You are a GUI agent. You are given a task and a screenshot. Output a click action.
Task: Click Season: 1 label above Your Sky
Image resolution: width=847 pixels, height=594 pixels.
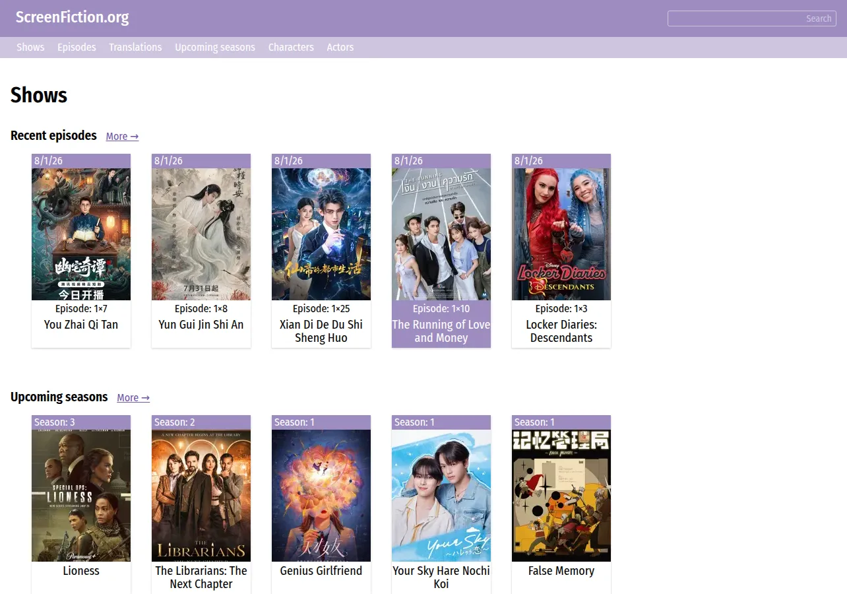coord(414,422)
